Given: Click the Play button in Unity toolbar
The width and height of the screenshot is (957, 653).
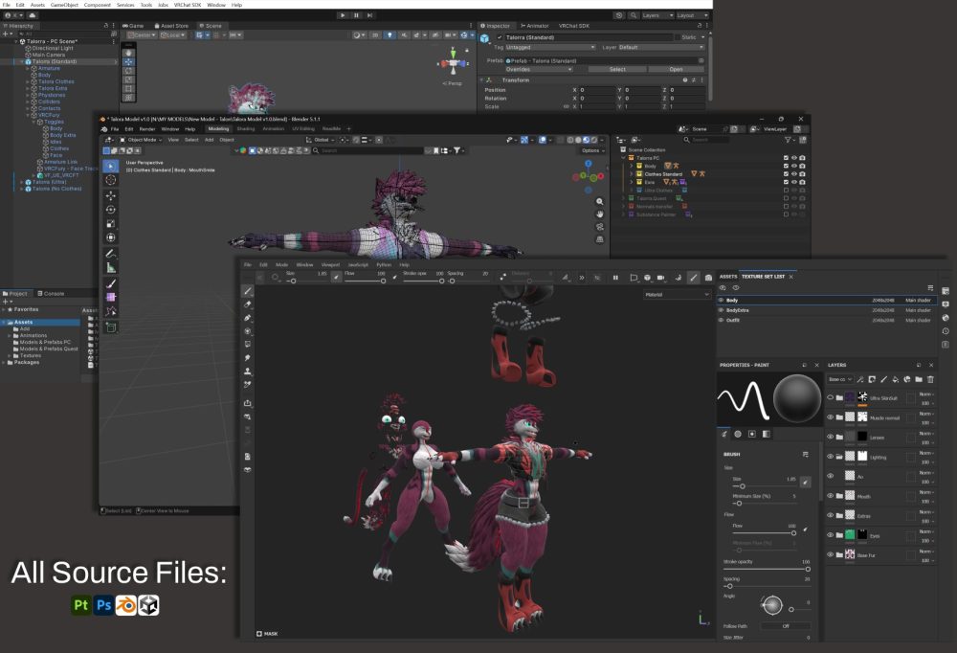Looking at the screenshot, I should [343, 15].
